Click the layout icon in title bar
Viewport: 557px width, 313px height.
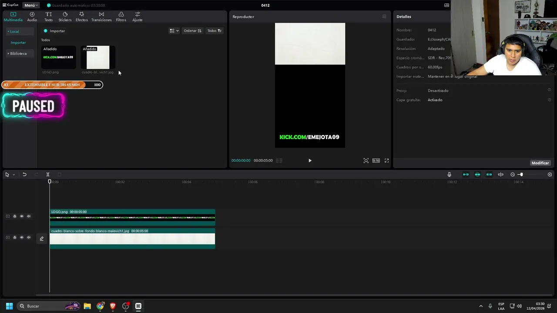(x=446, y=5)
